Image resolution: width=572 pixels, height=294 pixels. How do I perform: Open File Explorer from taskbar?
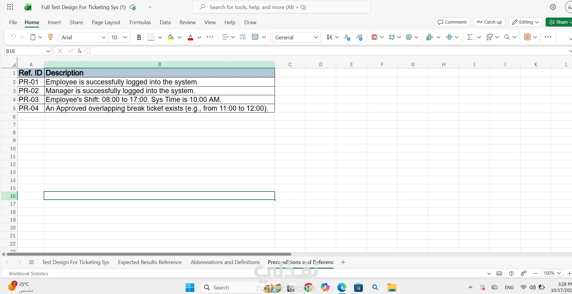click(x=392, y=287)
